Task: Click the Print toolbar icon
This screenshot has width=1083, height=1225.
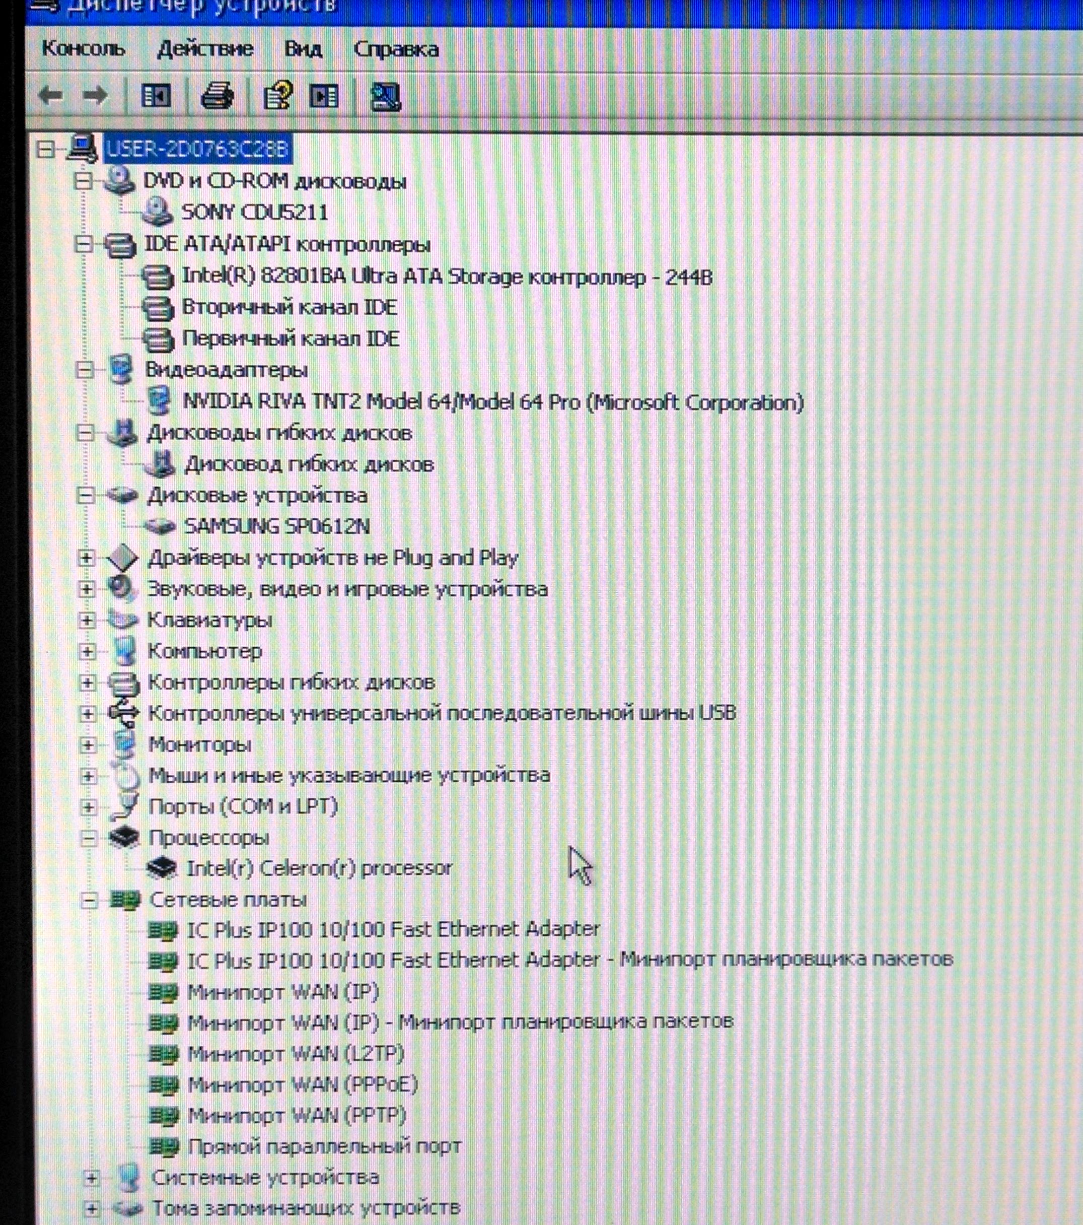Action: point(217,95)
